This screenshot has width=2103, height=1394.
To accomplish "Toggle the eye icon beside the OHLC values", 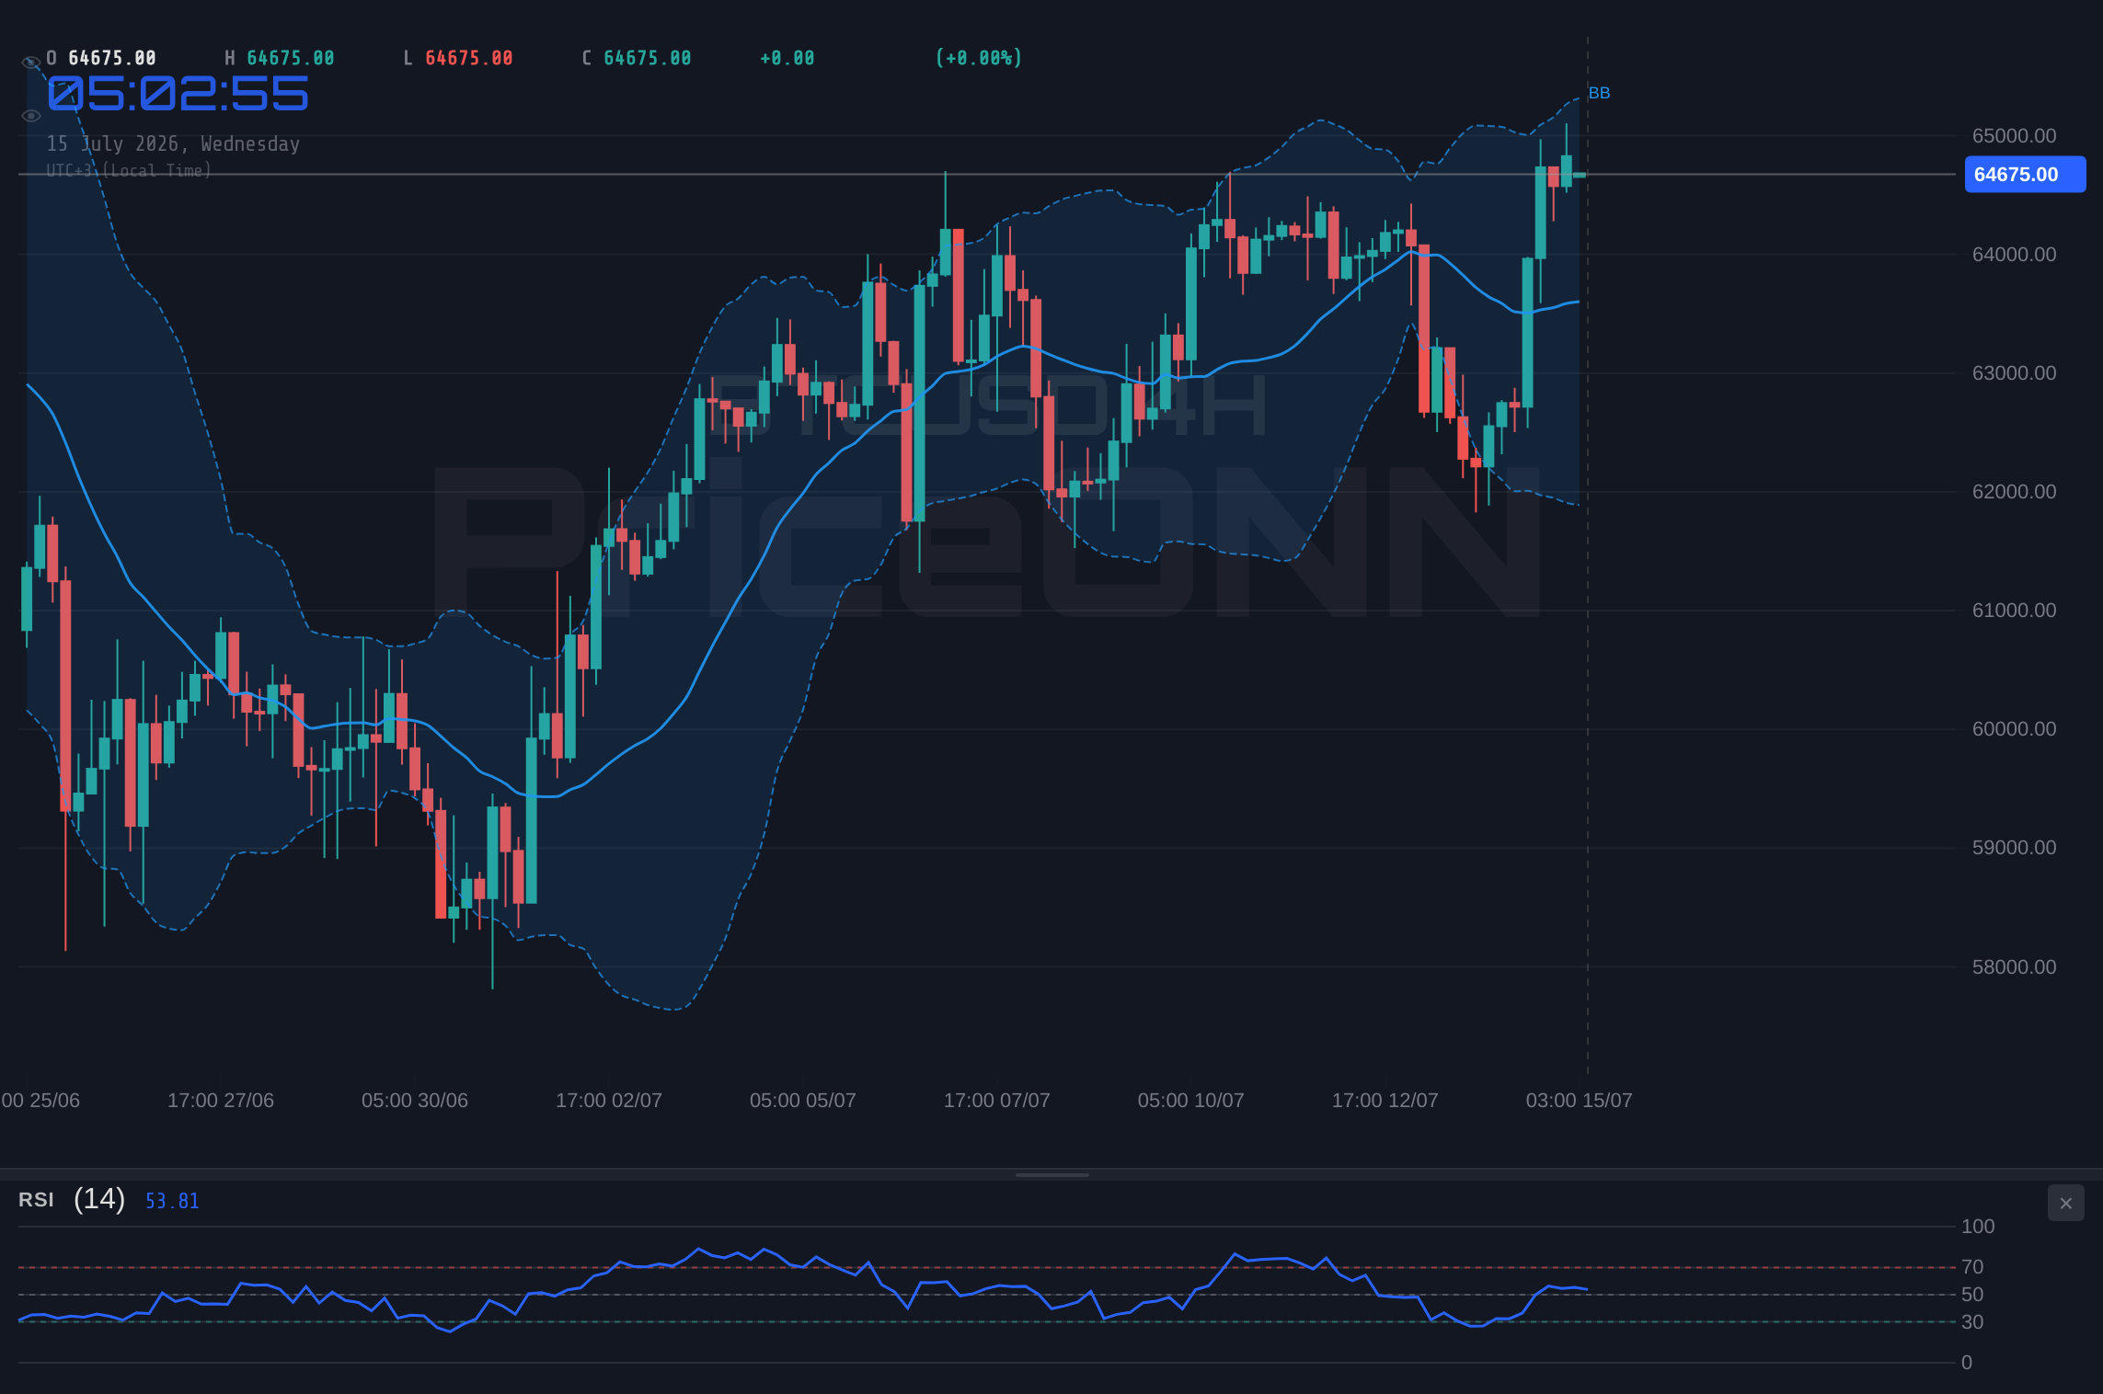I will coord(30,63).
